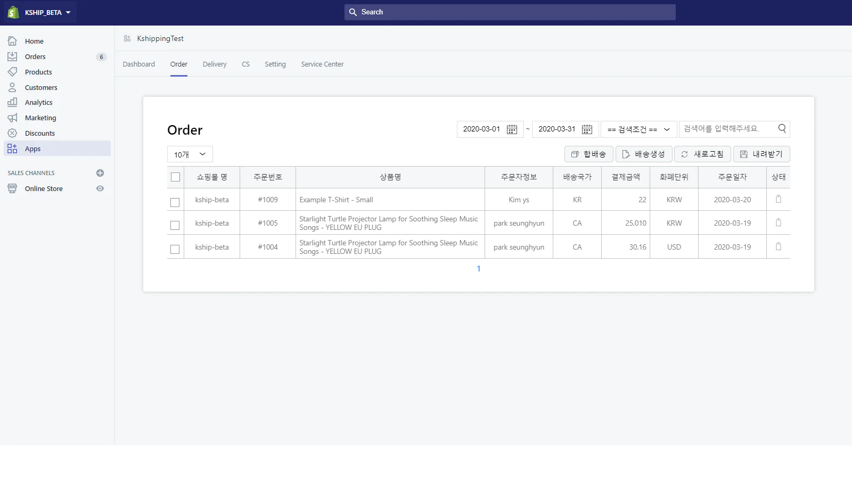Click the Shopify logo icon
The height and width of the screenshot is (479, 852).
(x=13, y=12)
